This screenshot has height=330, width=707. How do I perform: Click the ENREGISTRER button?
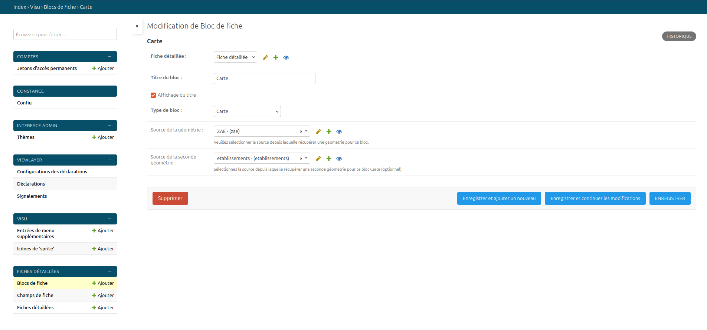tap(670, 198)
